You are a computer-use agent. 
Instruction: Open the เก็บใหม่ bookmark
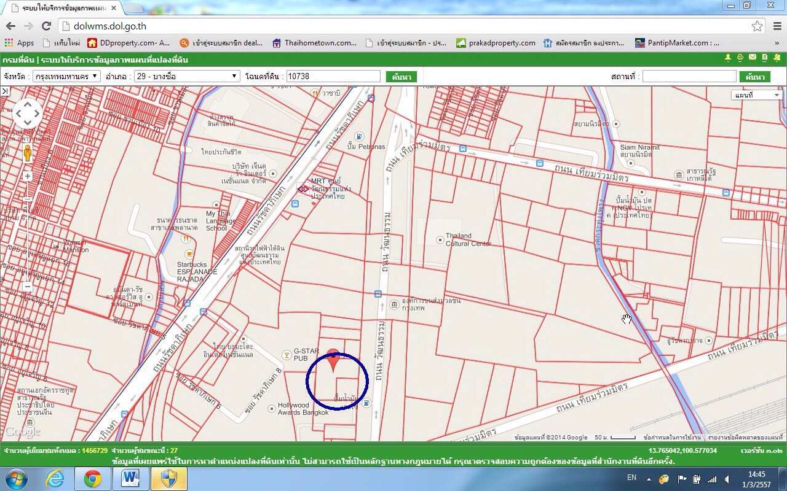61,43
